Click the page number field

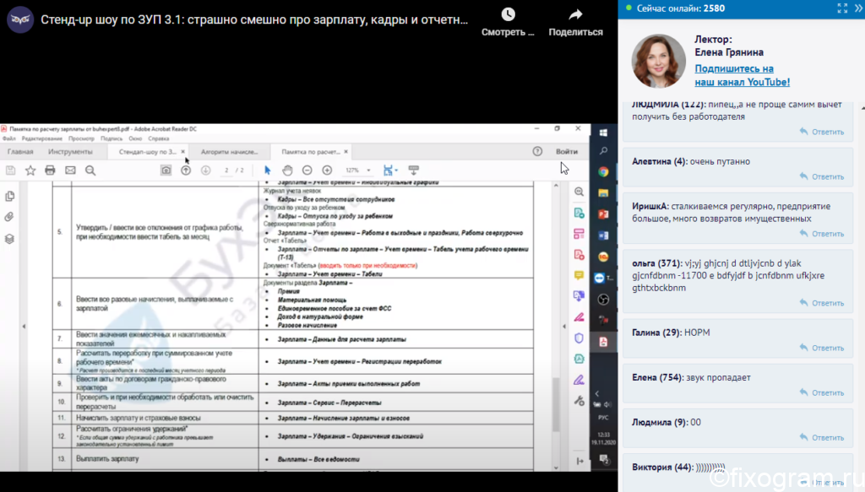[x=226, y=170]
